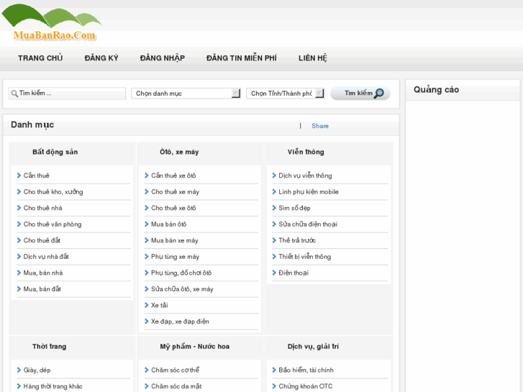The width and height of the screenshot is (523, 392).
Task: Click arrow icon beside Điện thoại
Action: click(274, 273)
